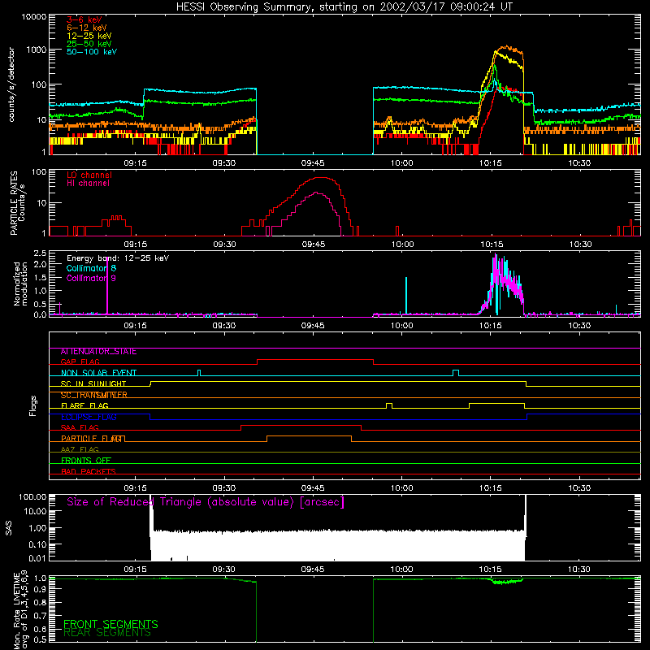Select the ATTENUATOR_STATE flag label
The width and height of the screenshot is (650, 650).
pos(98,352)
